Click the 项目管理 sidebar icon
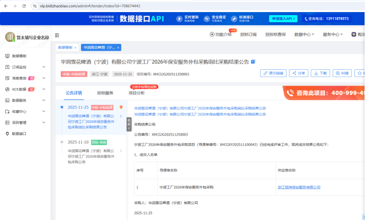Screen dimensions: 365x220 pyautogui.click(x=7, y=123)
